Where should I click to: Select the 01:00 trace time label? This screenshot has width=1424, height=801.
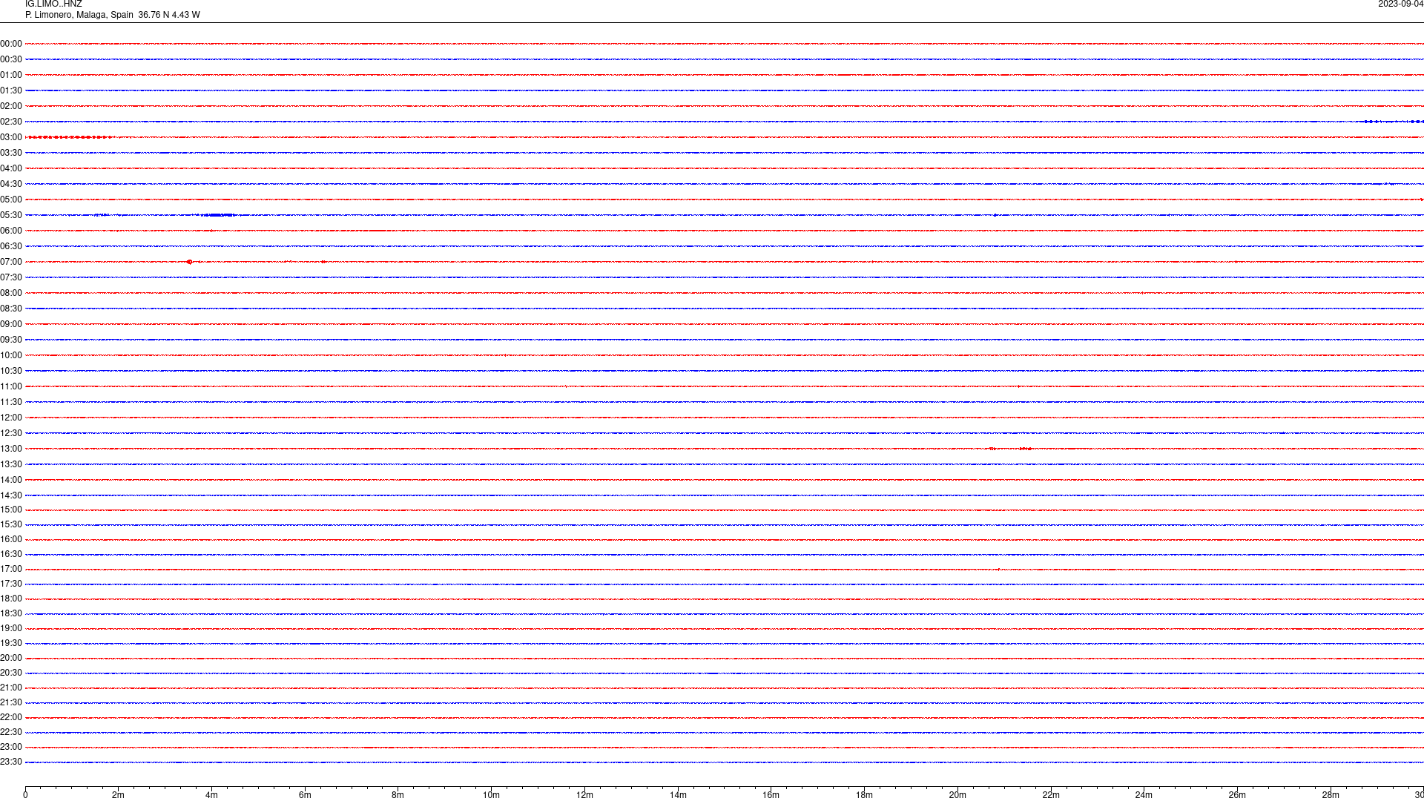tap(11, 75)
